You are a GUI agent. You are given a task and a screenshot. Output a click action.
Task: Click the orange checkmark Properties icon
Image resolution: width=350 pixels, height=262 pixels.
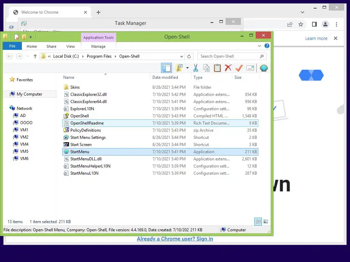tap(239, 68)
